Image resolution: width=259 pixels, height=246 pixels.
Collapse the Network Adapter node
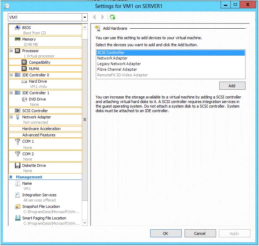pyautogui.click(x=11, y=117)
